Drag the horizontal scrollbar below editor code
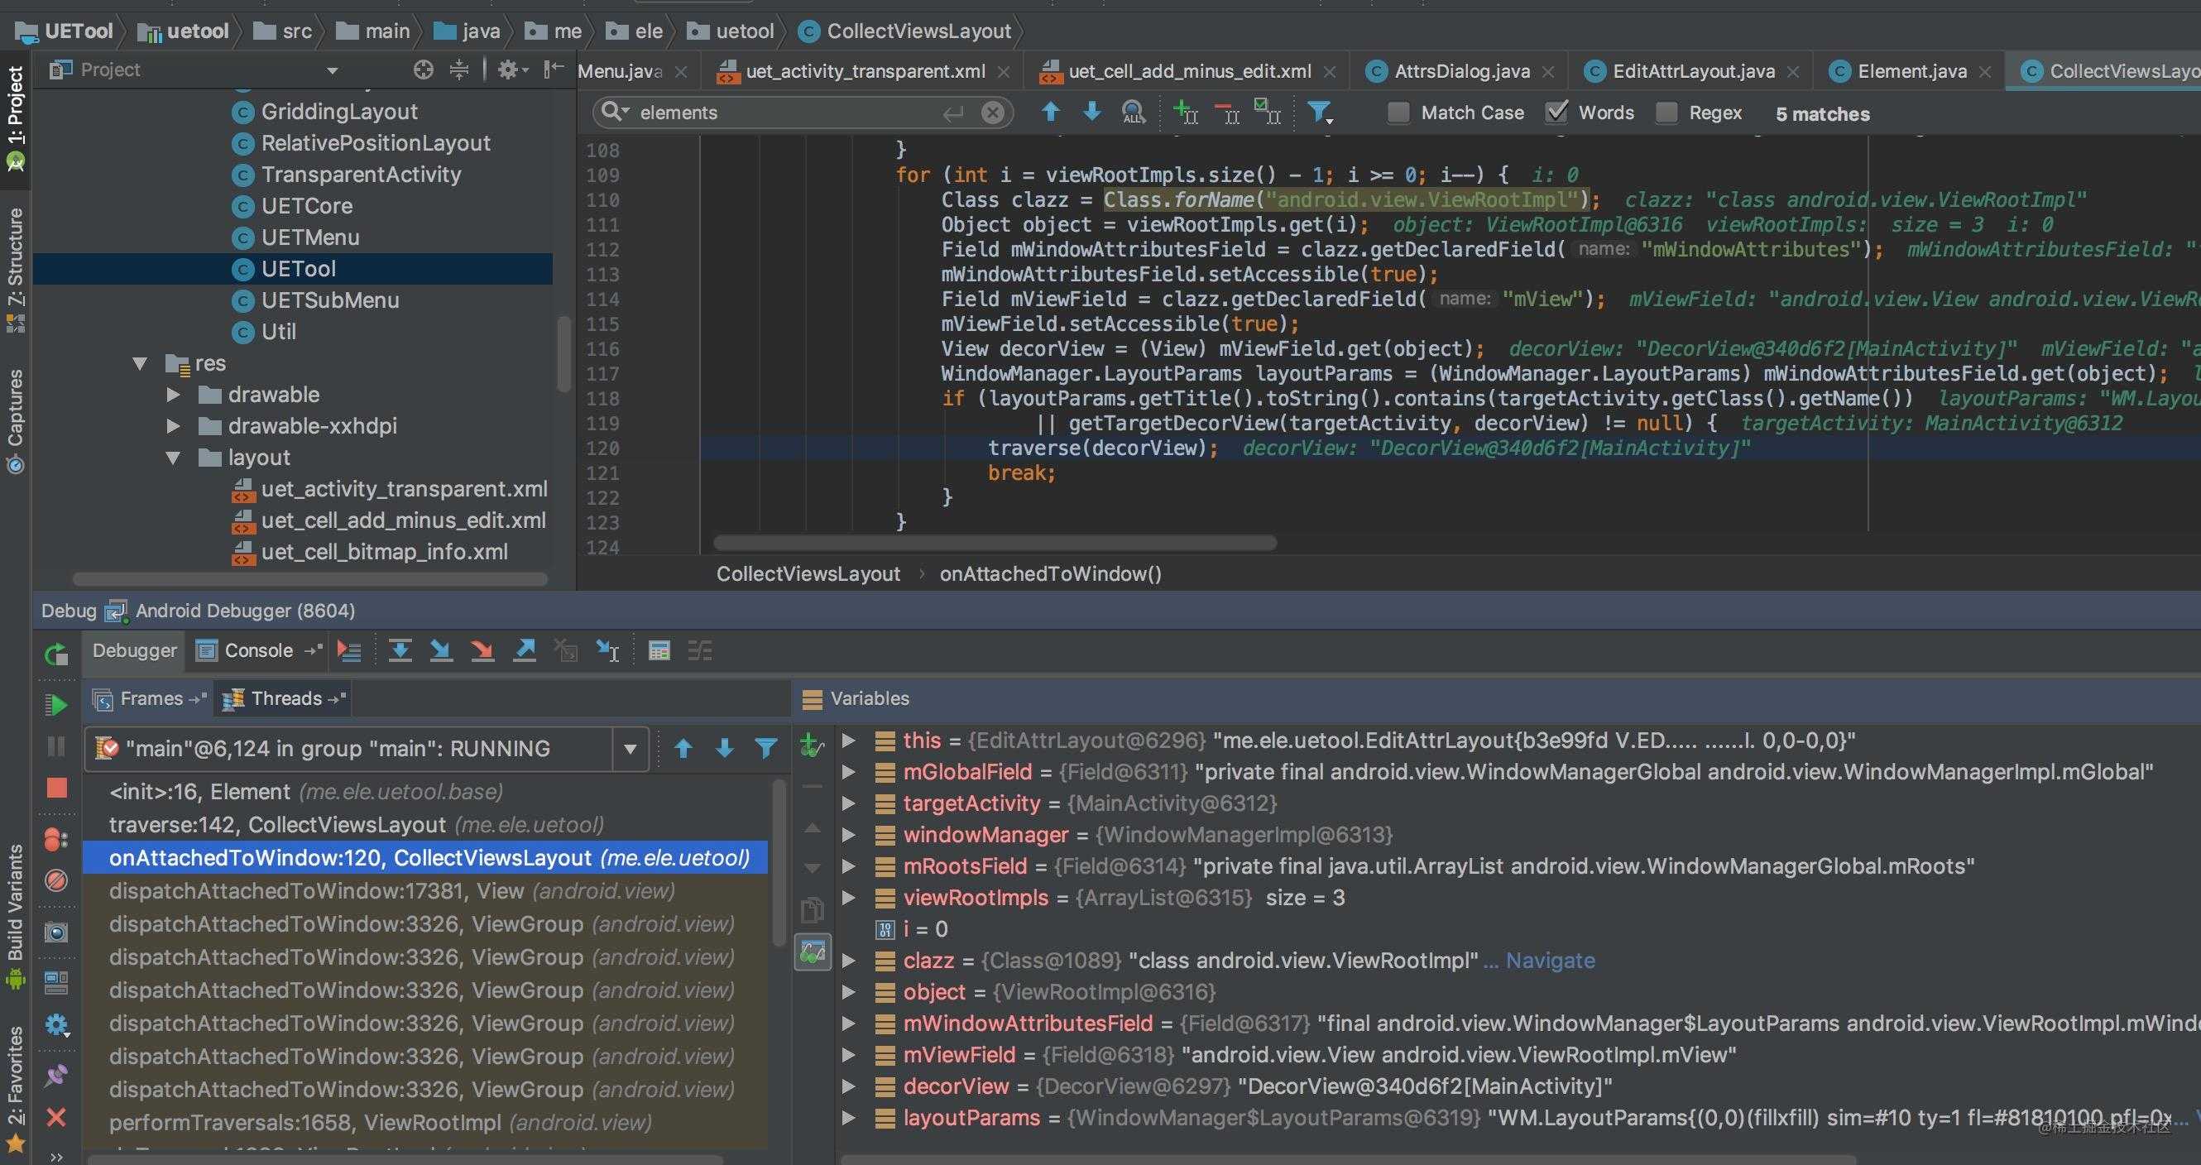This screenshot has height=1165, width=2201. [995, 544]
